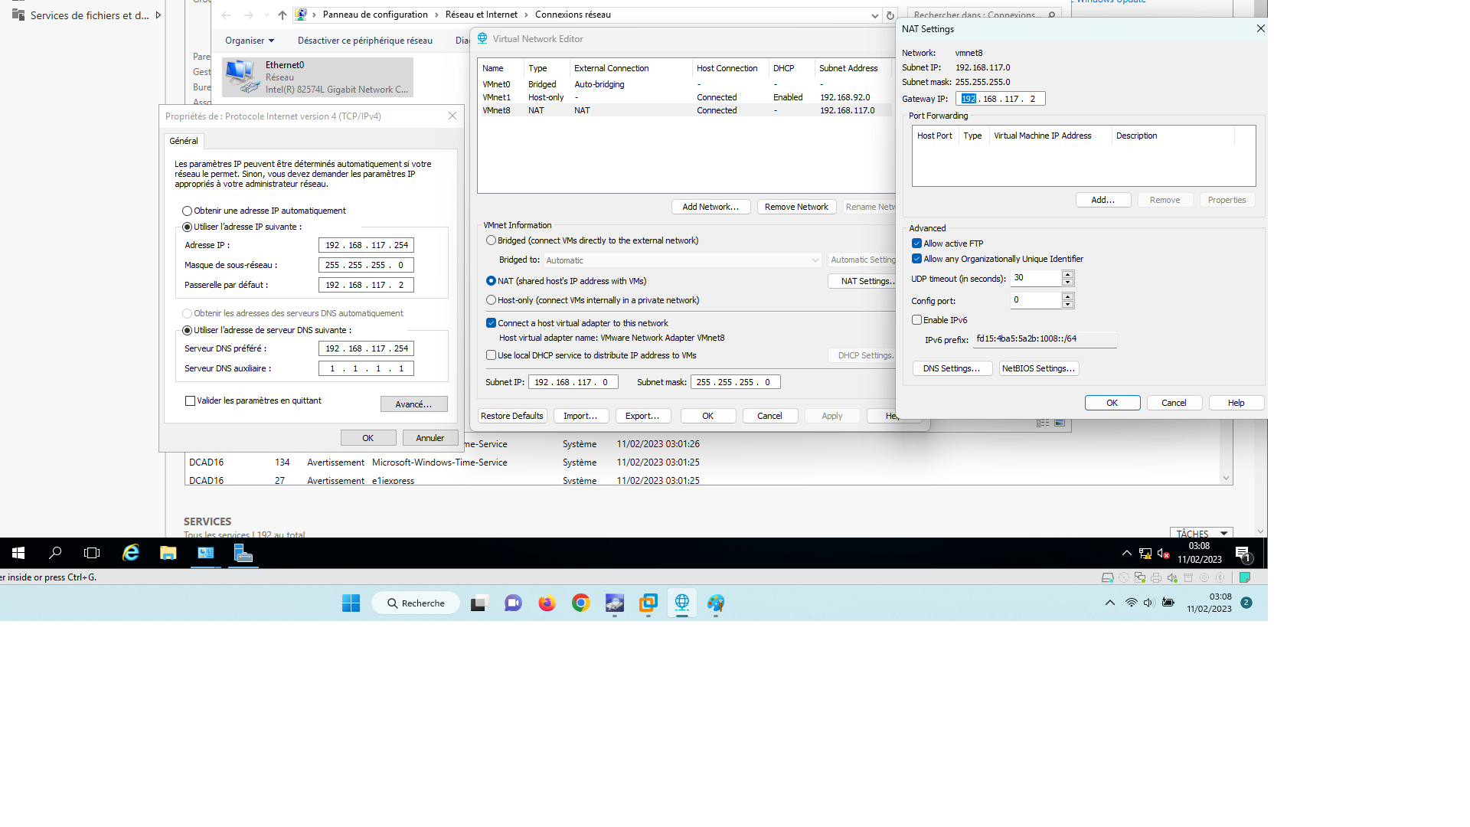
Task: Switch to Control Panel taskbar window
Action: pyautogui.click(x=206, y=553)
